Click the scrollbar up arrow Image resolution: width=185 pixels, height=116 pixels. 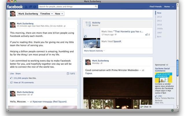tap(177, 4)
